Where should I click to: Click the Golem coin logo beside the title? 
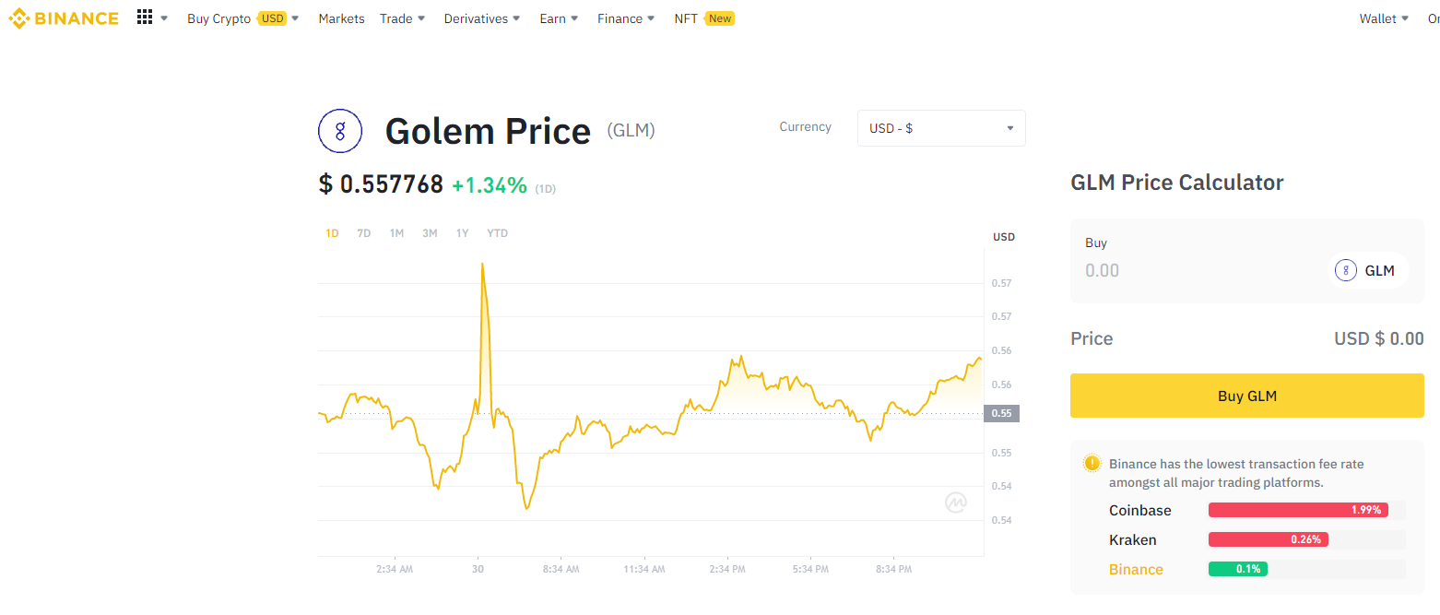pyautogui.click(x=339, y=131)
